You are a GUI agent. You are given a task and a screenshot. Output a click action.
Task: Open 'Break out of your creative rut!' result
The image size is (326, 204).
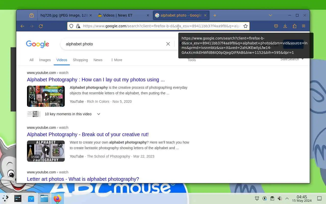coord(88,134)
